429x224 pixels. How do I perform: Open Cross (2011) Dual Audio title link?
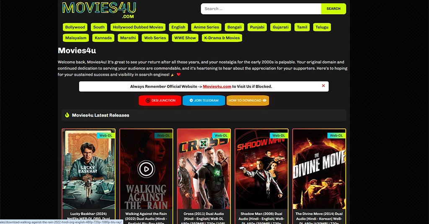[204, 218]
